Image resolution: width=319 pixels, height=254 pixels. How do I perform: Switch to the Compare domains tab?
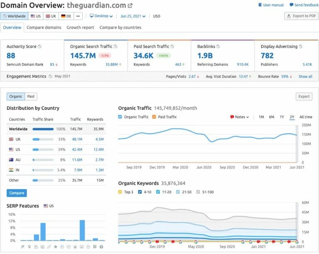[x=44, y=27]
